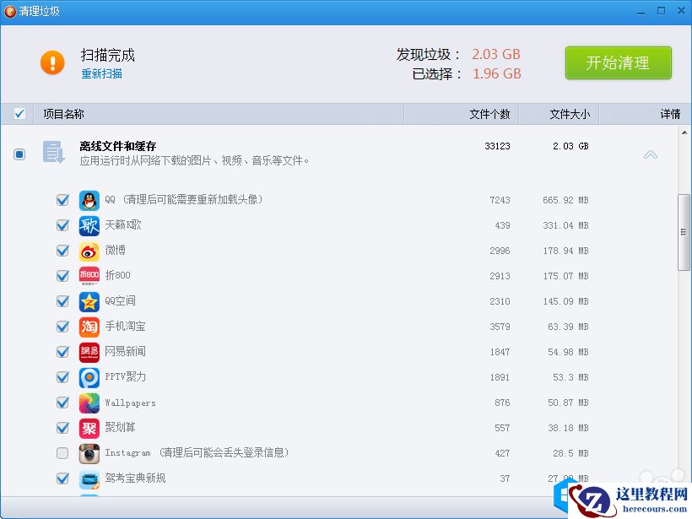
Task: Click the 网易新闻 NetEase news icon
Action: (89, 352)
